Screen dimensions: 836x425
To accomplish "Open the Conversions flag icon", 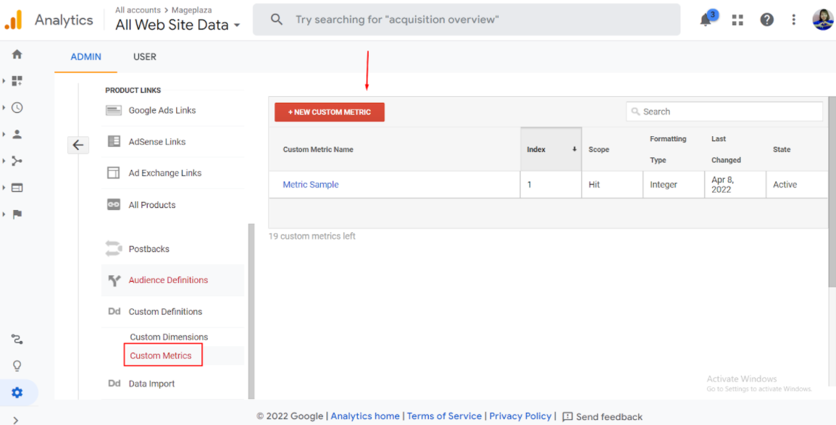I will coord(17,214).
